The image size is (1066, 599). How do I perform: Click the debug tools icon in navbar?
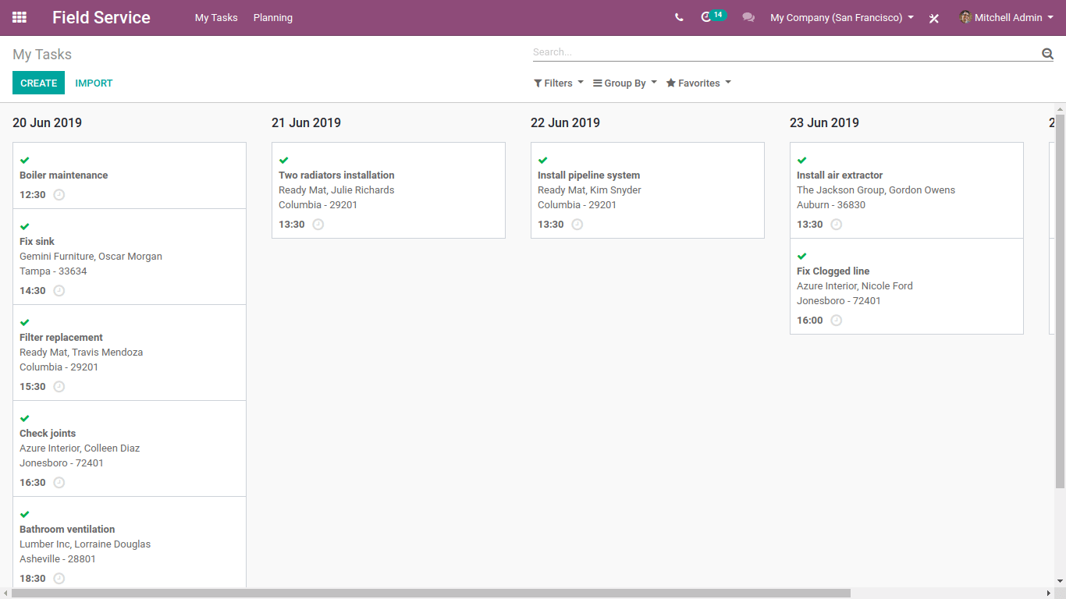point(934,18)
